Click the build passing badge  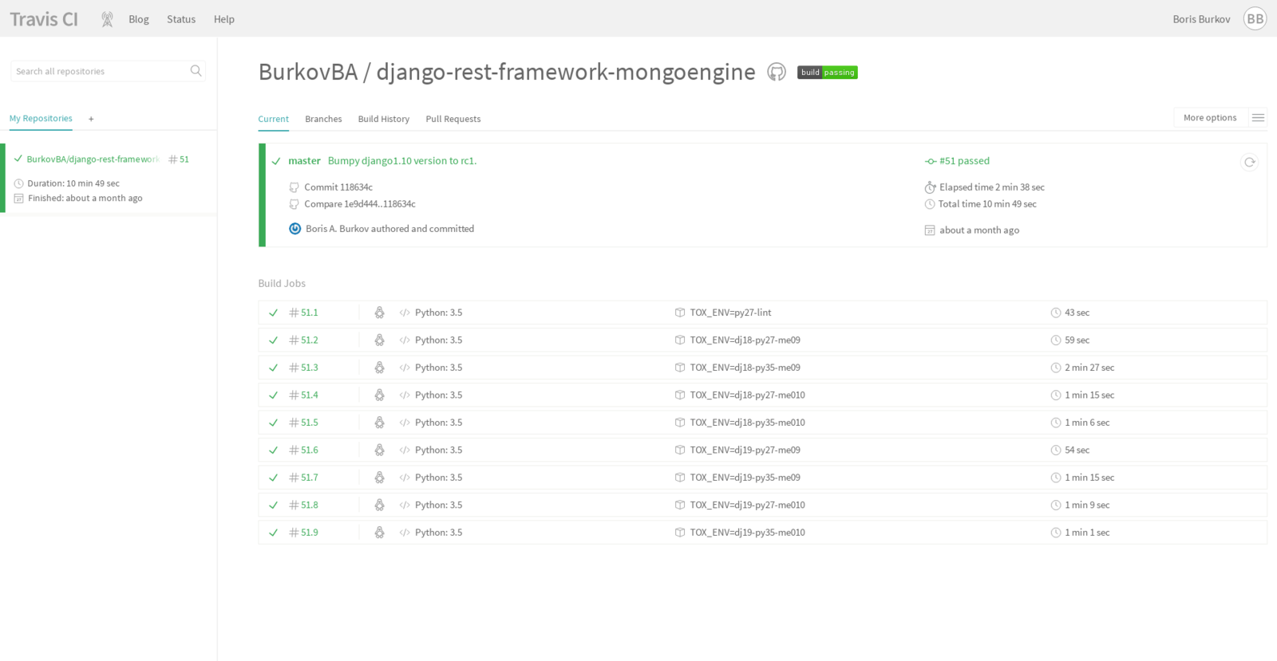coord(827,73)
